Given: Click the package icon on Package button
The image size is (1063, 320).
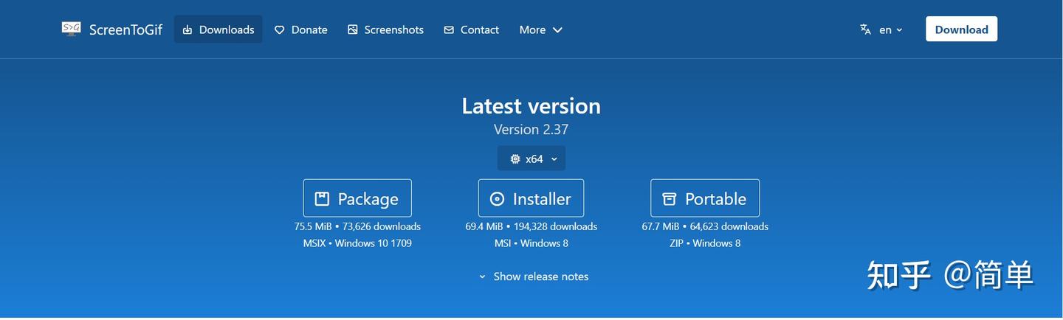Looking at the screenshot, I should pyautogui.click(x=322, y=198).
